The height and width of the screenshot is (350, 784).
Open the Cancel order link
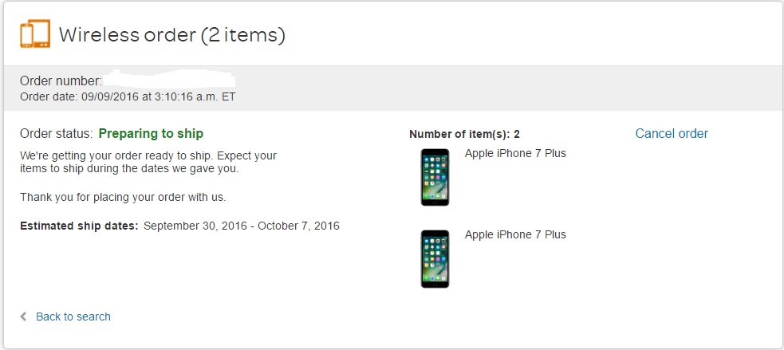click(x=672, y=133)
